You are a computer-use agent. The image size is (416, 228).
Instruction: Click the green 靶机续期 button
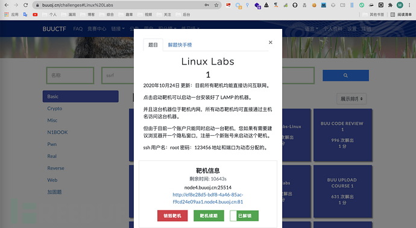[209, 216]
